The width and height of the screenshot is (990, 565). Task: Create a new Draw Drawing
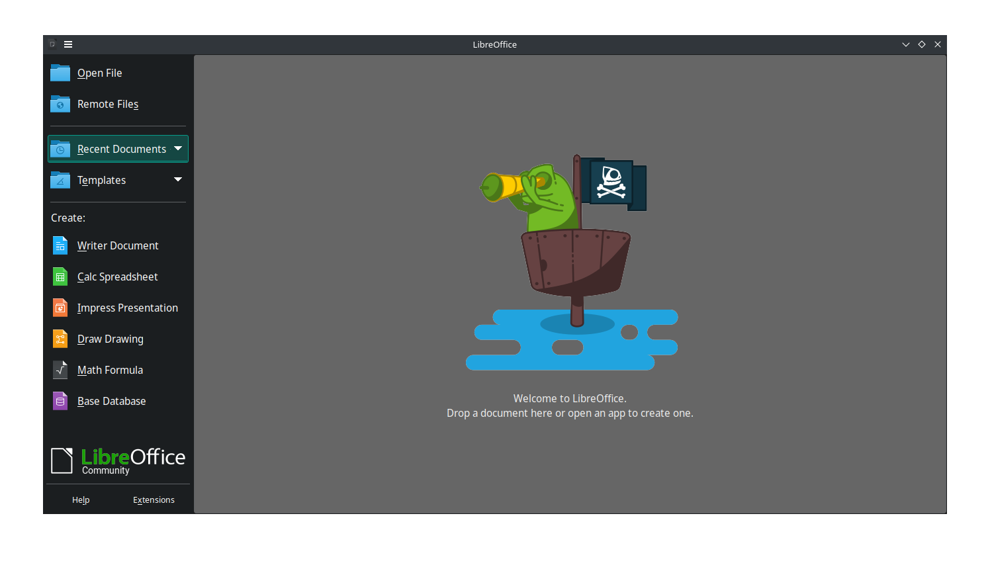[x=111, y=339]
